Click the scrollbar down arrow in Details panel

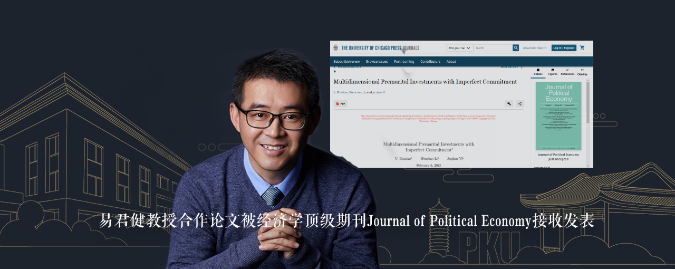pos(588,166)
